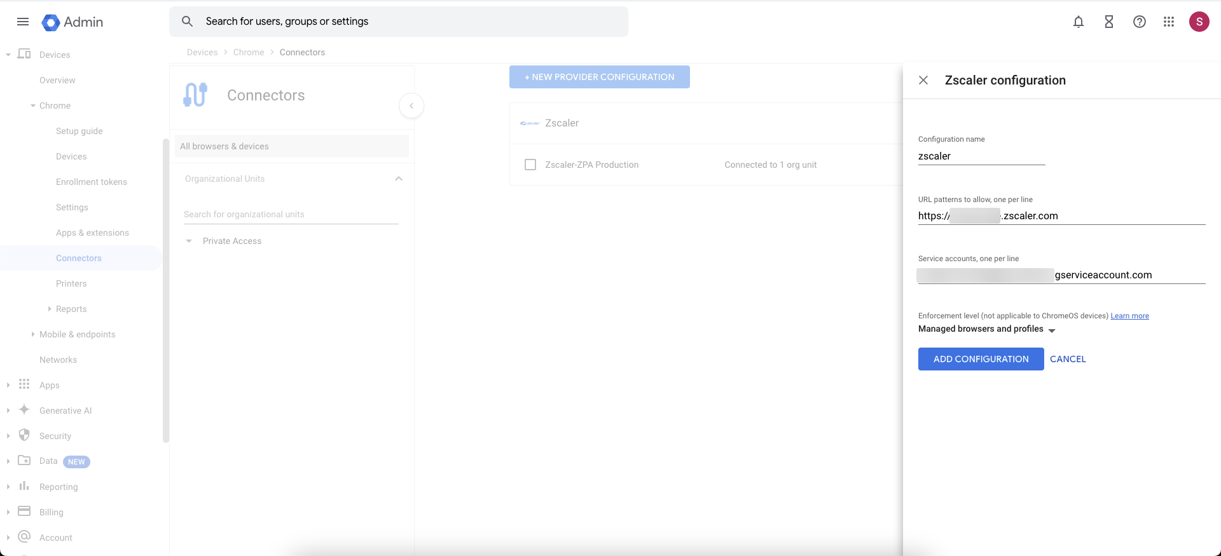1221x556 pixels.
Task: Open Overview in sidebar
Action: 57,80
